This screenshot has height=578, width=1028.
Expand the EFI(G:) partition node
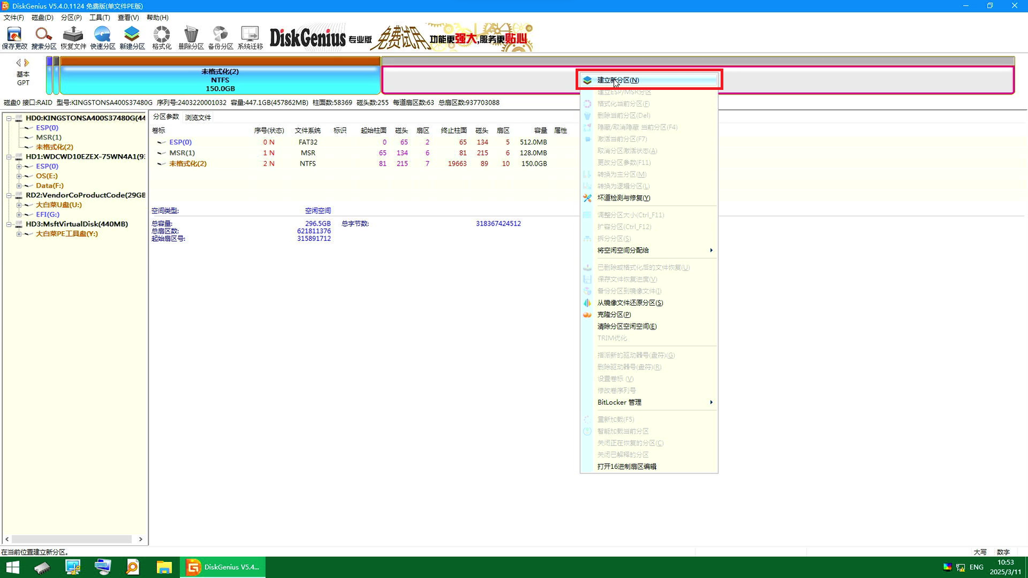pos(19,215)
